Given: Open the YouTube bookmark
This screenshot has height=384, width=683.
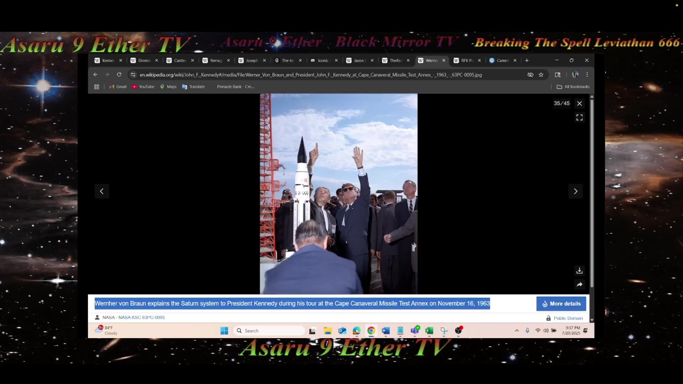Looking at the screenshot, I should [x=143, y=87].
